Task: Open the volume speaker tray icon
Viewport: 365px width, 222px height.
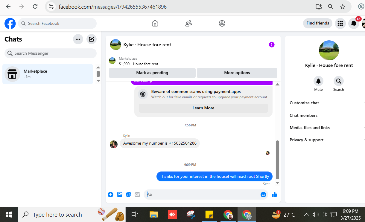Action: [315, 215]
